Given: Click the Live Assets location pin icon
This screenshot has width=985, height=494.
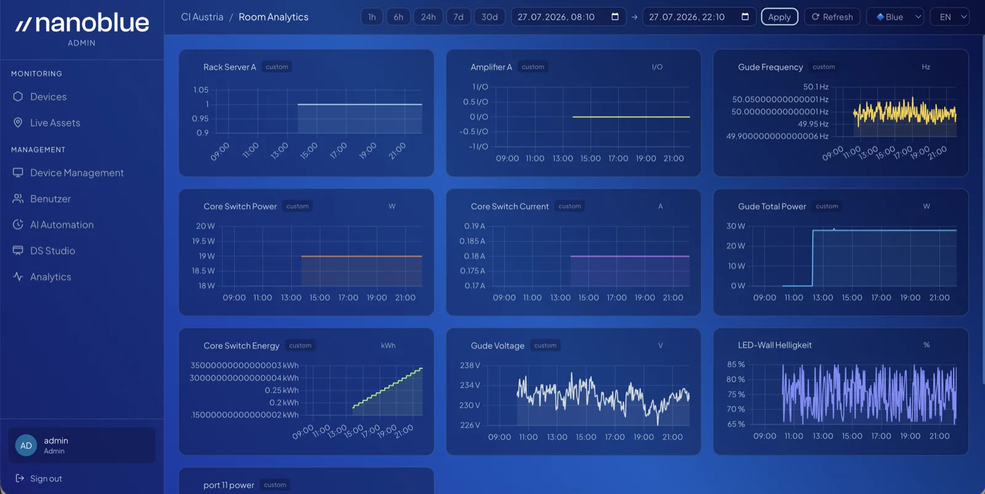Looking at the screenshot, I should pyautogui.click(x=18, y=123).
